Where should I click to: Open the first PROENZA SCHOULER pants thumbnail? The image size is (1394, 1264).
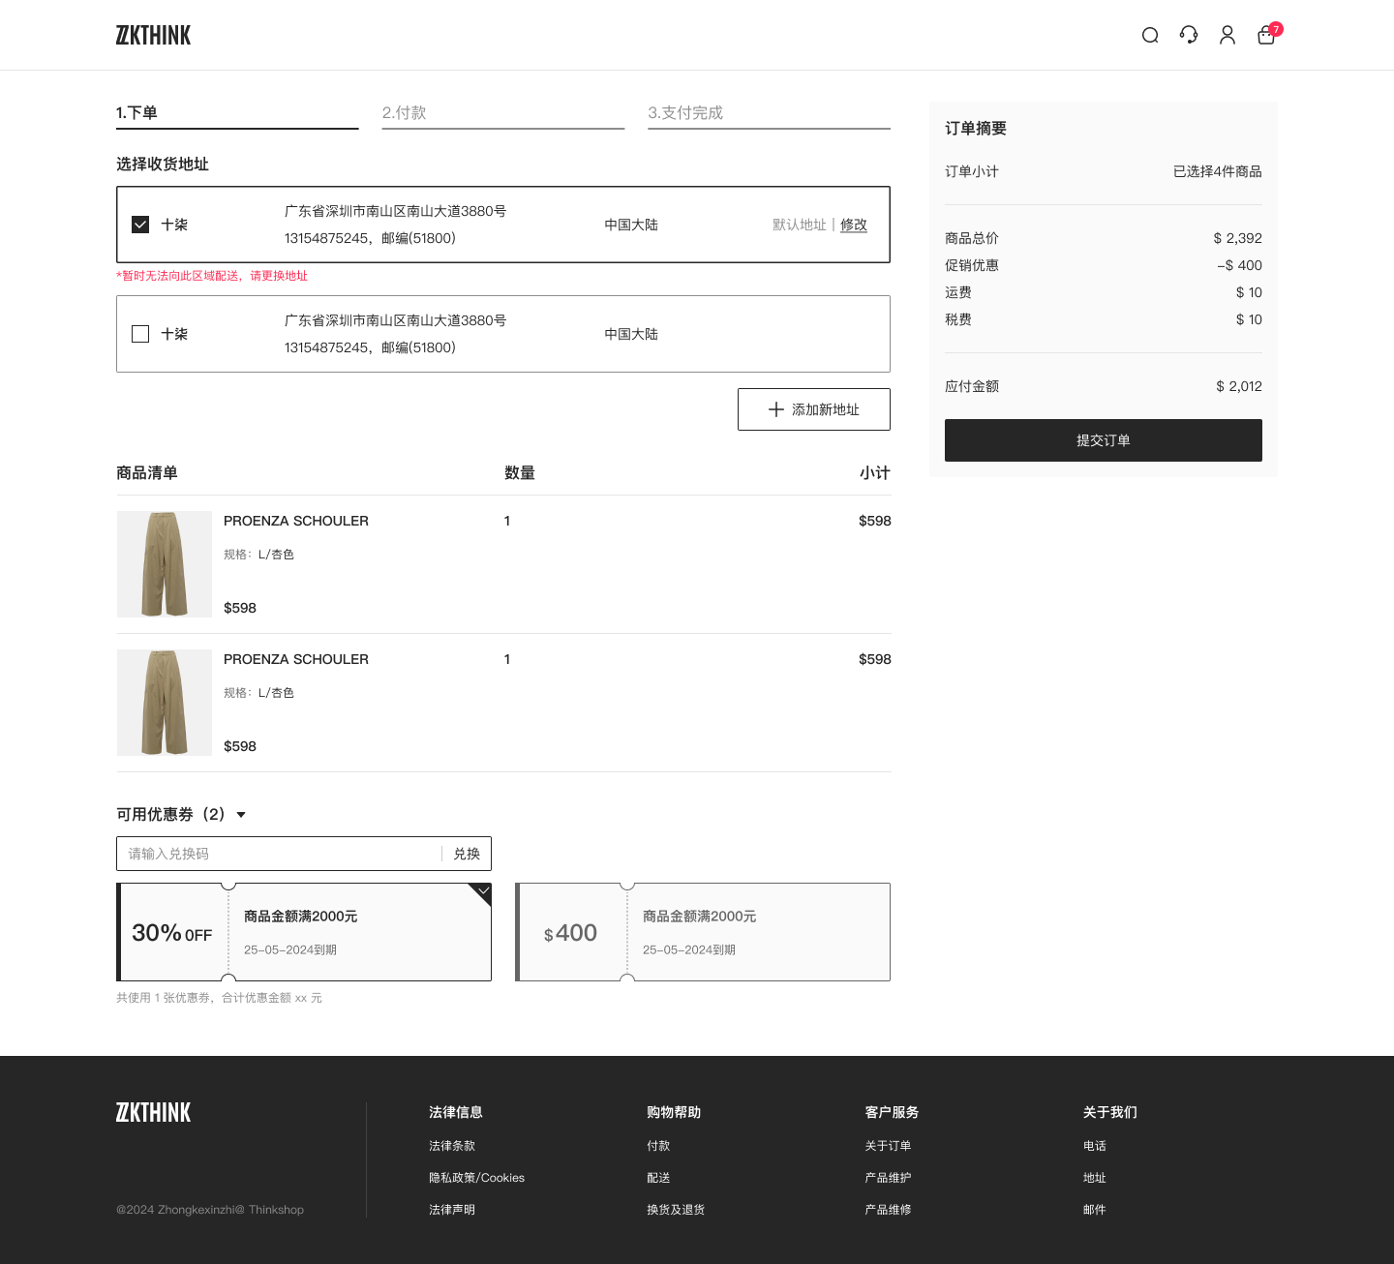pyautogui.click(x=165, y=564)
